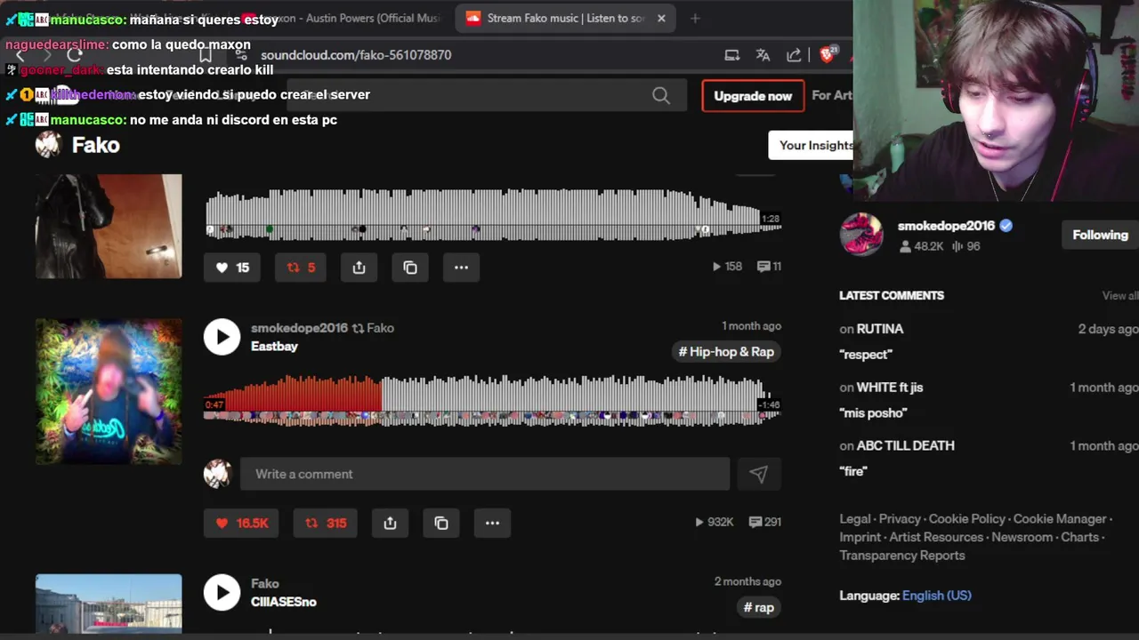Share the Eastbay track
Screen dimensions: 1139x640
pos(390,523)
